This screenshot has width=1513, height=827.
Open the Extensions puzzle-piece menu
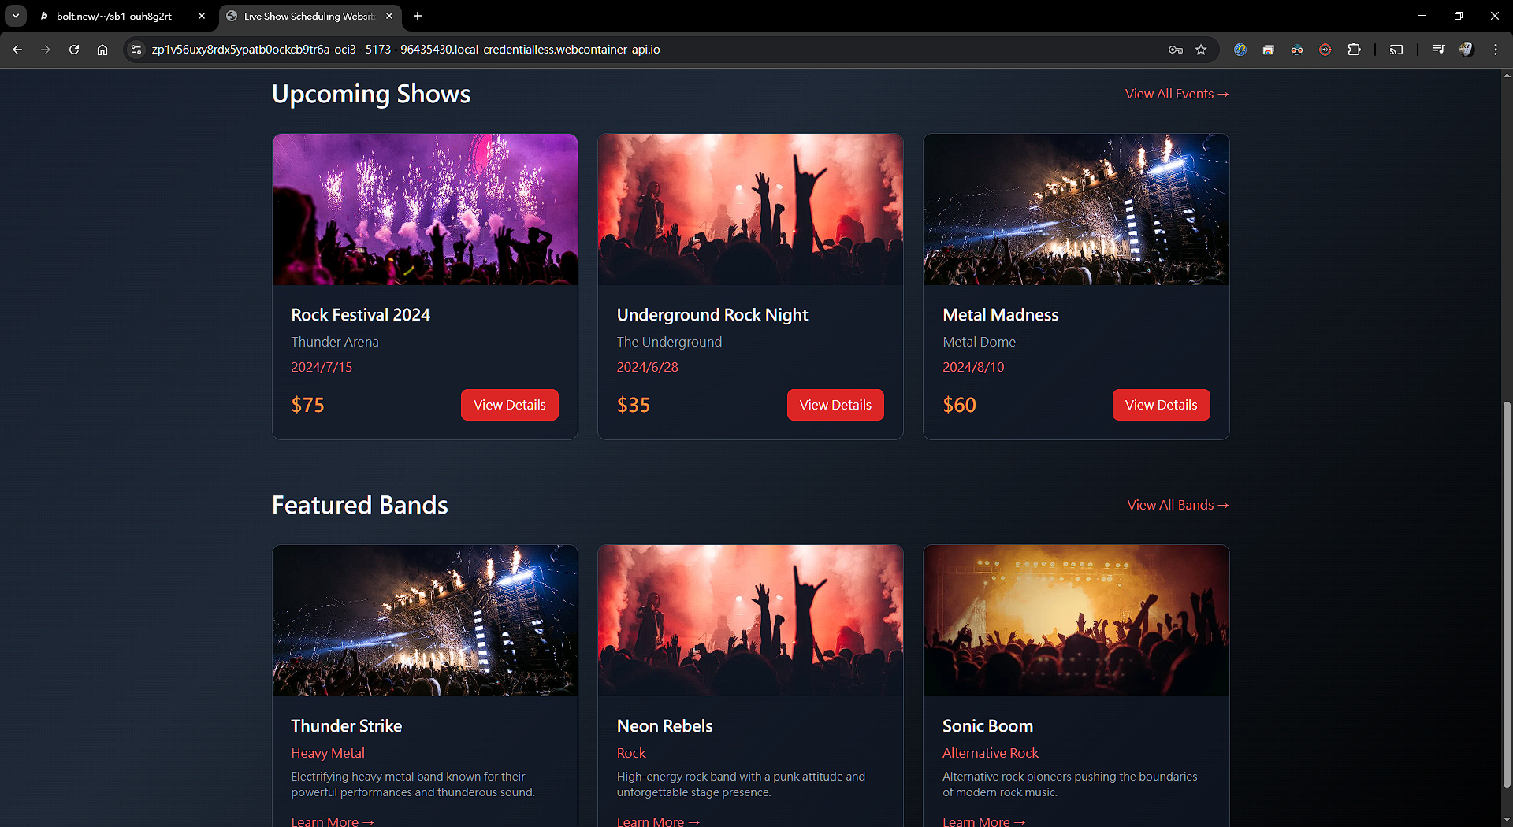pos(1354,50)
